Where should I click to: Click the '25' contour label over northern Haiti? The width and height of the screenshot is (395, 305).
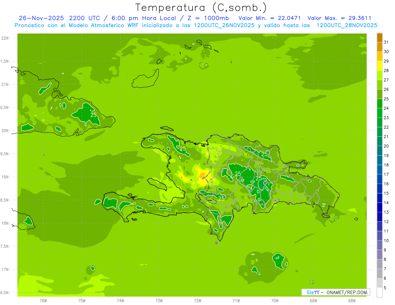(183, 149)
